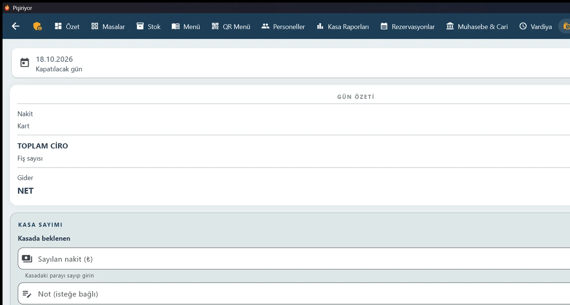Focus the Sayılan nakit (₺) input field
The image size is (570, 305).
point(294,259)
